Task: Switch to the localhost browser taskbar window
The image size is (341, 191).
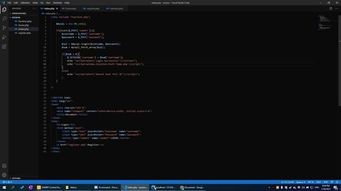Action: click(x=164, y=187)
